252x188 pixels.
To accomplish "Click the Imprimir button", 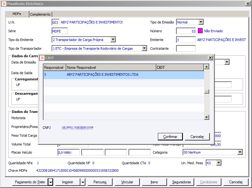I will point(68,182).
